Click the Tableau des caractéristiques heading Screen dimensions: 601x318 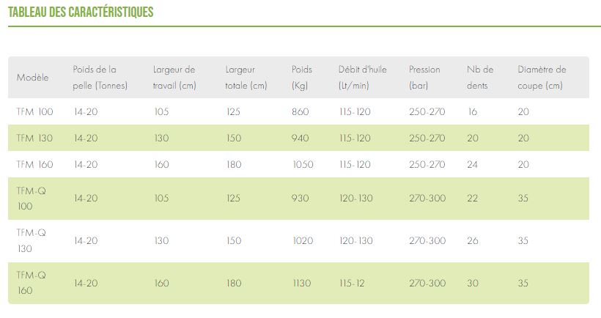coord(81,12)
